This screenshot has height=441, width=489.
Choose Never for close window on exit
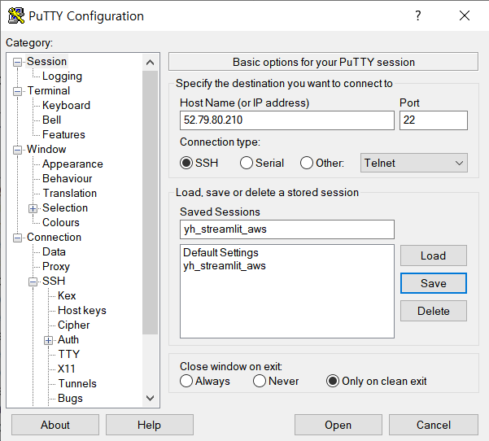pyautogui.click(x=260, y=381)
